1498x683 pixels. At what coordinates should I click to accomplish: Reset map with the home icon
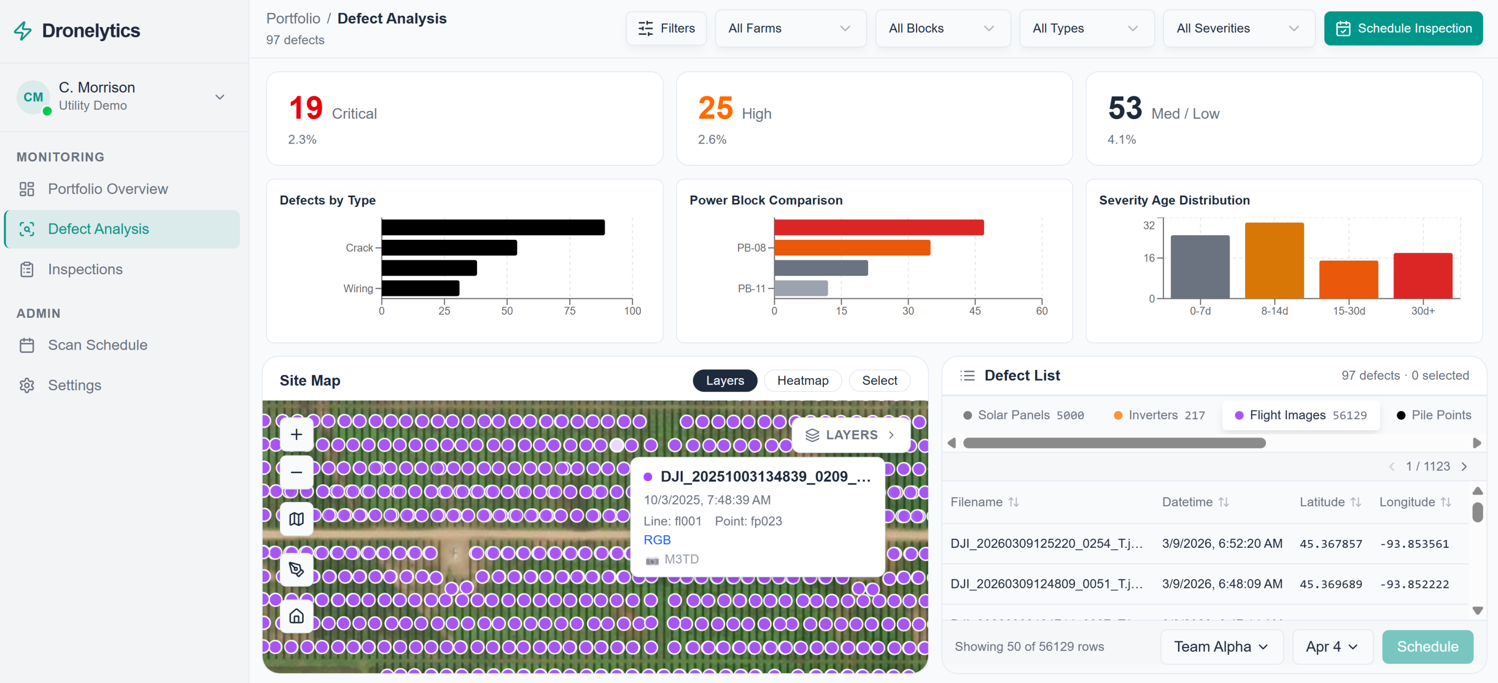[x=296, y=615]
